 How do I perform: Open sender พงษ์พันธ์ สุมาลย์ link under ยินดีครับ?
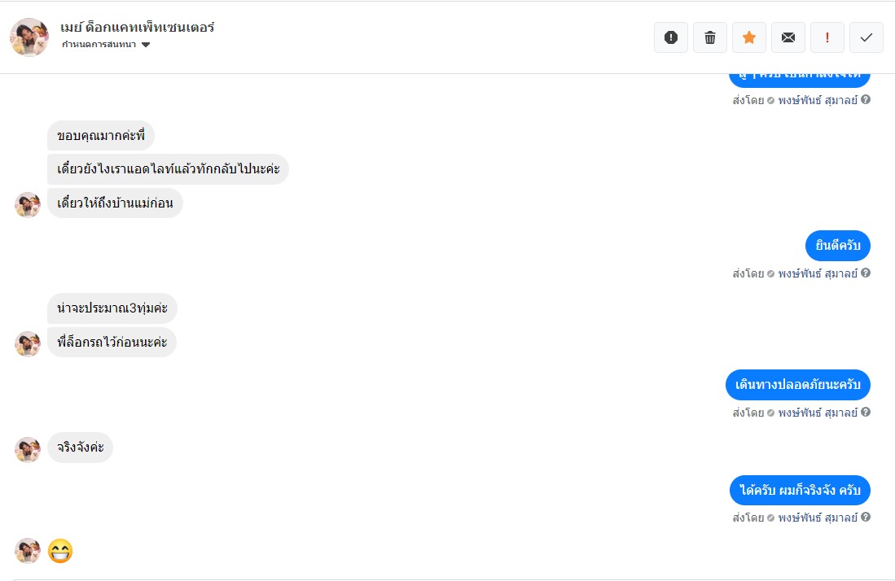pos(817,273)
